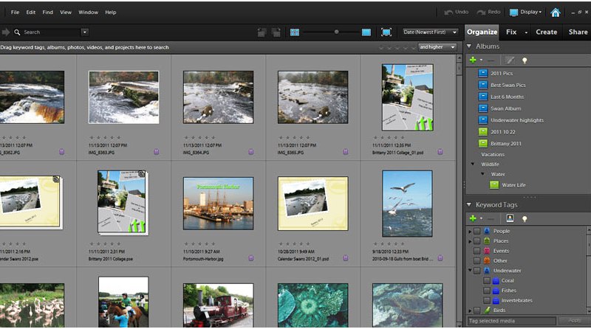Image resolution: width=591 pixels, height=329 pixels.
Task: Click into the Tag selected media field
Action: [511, 321]
